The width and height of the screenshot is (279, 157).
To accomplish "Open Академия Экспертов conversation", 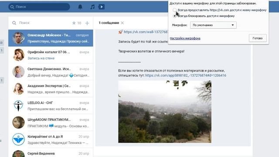I will coord(51,89).
